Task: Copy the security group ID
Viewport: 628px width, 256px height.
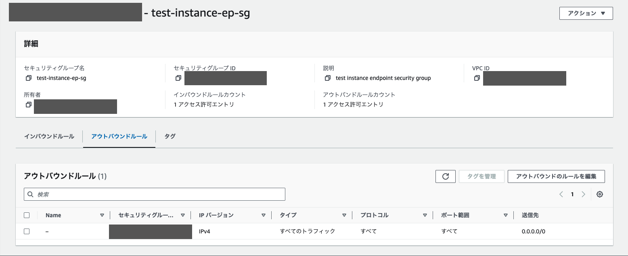Action: (x=178, y=78)
